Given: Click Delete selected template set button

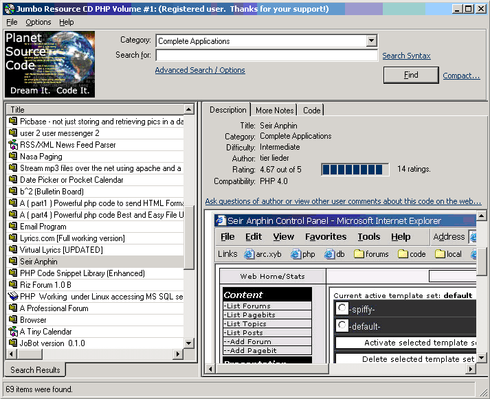Looking at the screenshot, I should [x=405, y=359].
